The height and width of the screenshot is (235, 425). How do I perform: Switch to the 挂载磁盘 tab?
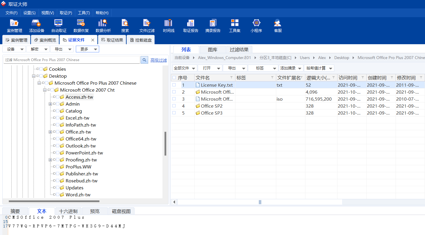pos(141,40)
